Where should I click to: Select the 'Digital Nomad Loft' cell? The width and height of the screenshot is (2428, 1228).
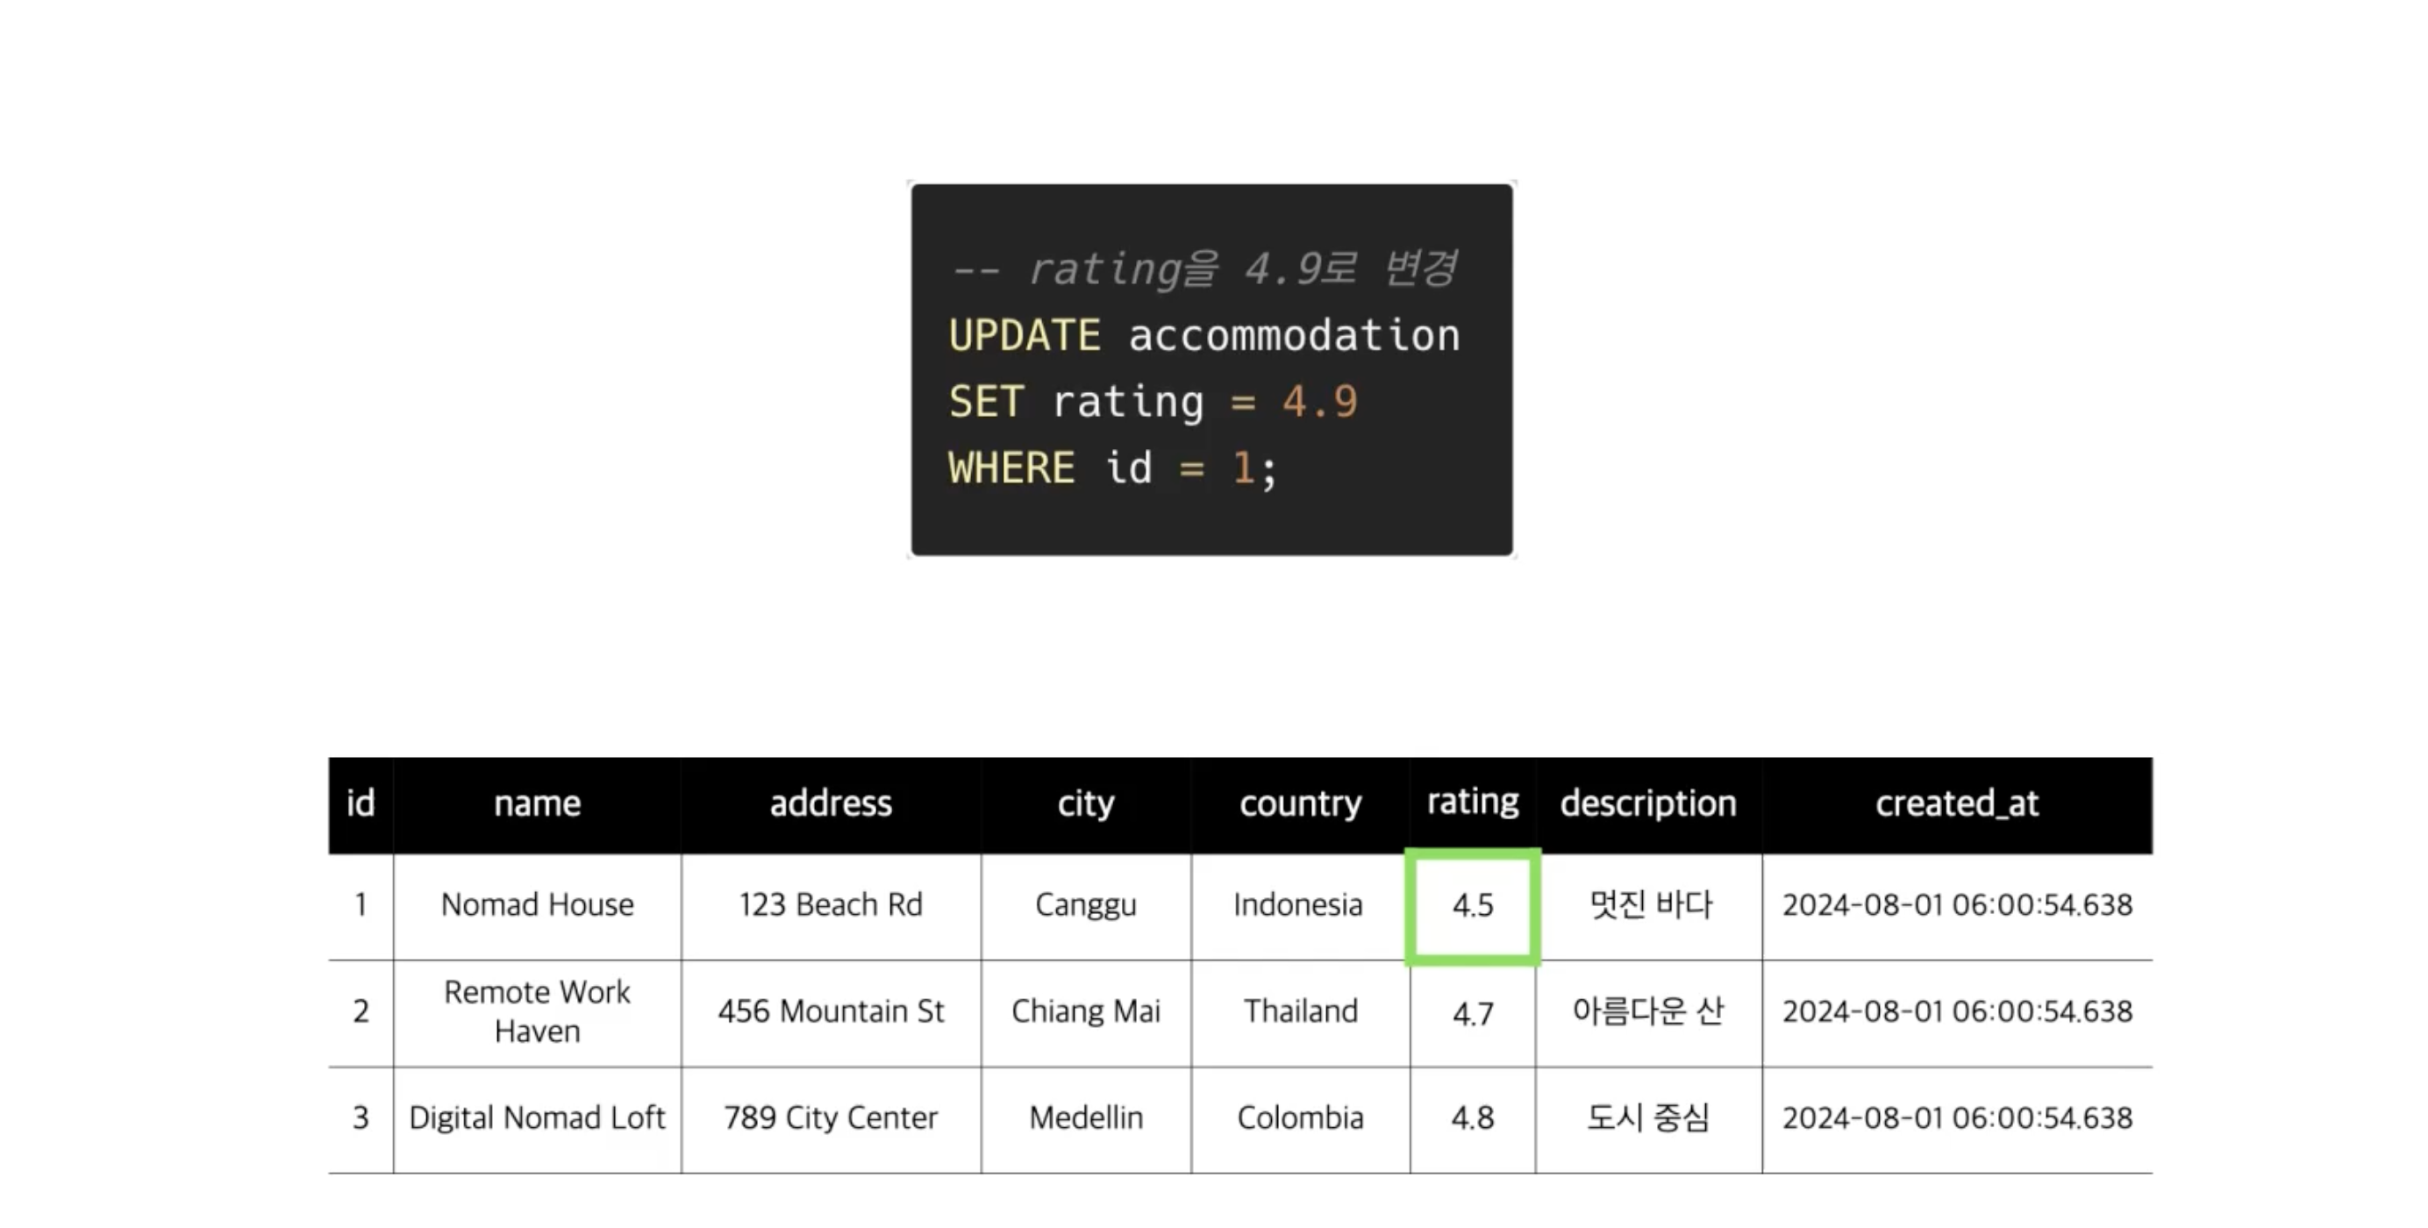537,1118
